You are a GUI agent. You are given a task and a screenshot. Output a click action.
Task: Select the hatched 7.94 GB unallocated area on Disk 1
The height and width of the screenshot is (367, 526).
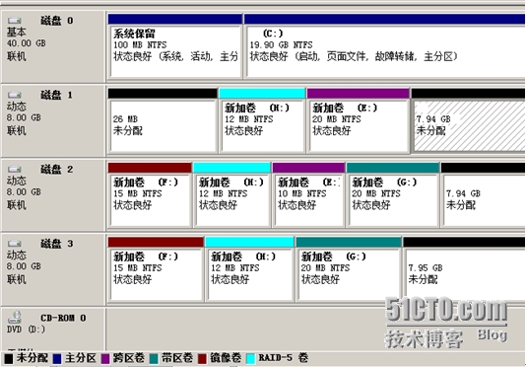point(468,120)
